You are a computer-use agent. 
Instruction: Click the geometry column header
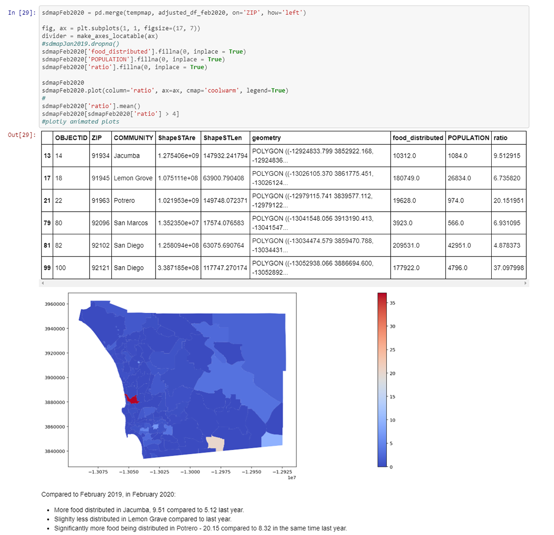(x=320, y=137)
